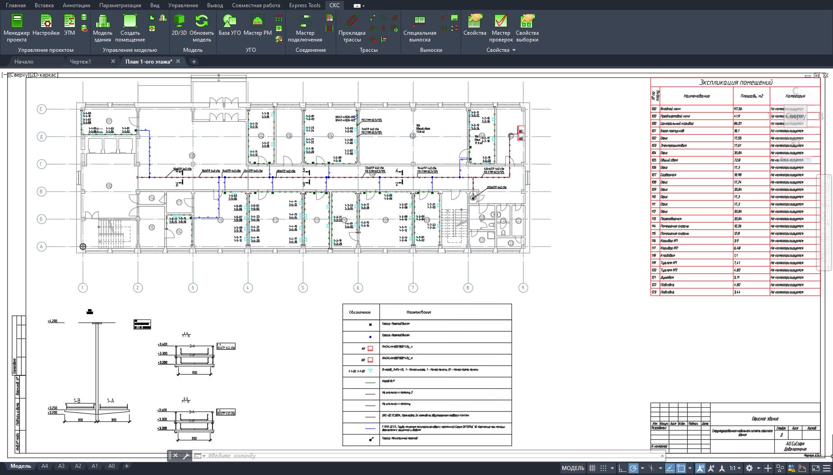
Task: Start Прокладка трассы route tool
Action: (x=352, y=28)
